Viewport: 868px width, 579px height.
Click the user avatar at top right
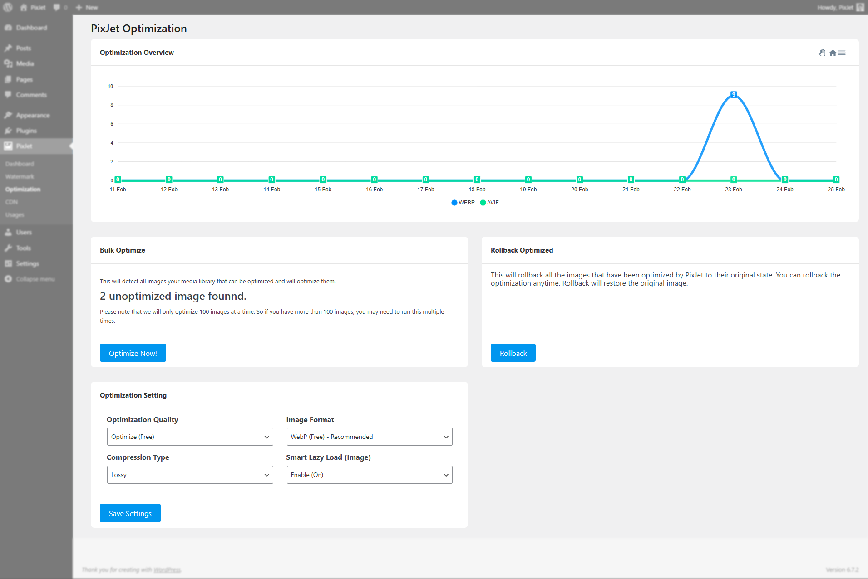click(x=860, y=7)
